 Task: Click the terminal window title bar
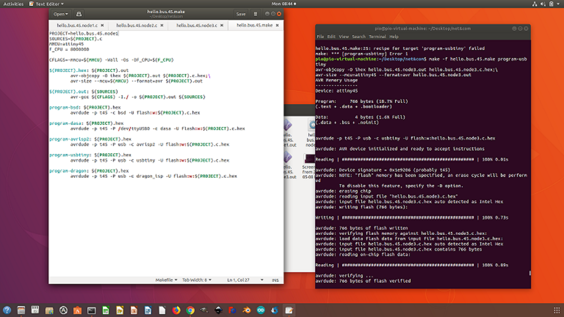(423, 29)
